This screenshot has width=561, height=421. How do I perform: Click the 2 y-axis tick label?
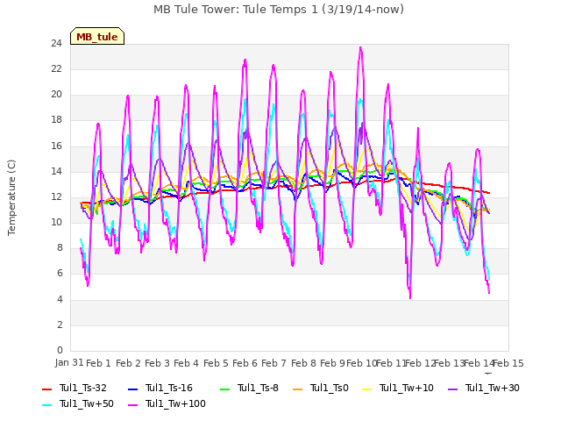point(60,325)
